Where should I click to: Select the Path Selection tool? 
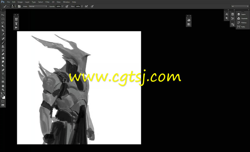pyautogui.click(x=3, y=78)
